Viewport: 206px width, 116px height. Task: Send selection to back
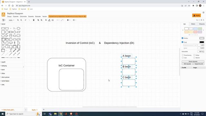coord(42,20)
